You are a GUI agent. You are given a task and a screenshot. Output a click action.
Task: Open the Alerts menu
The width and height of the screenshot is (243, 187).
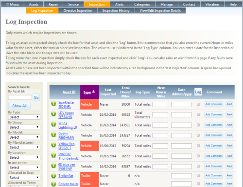[x=120, y=4]
